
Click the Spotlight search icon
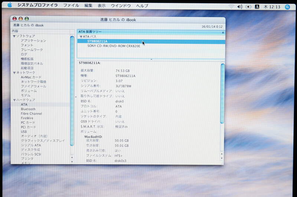click(x=287, y=7)
